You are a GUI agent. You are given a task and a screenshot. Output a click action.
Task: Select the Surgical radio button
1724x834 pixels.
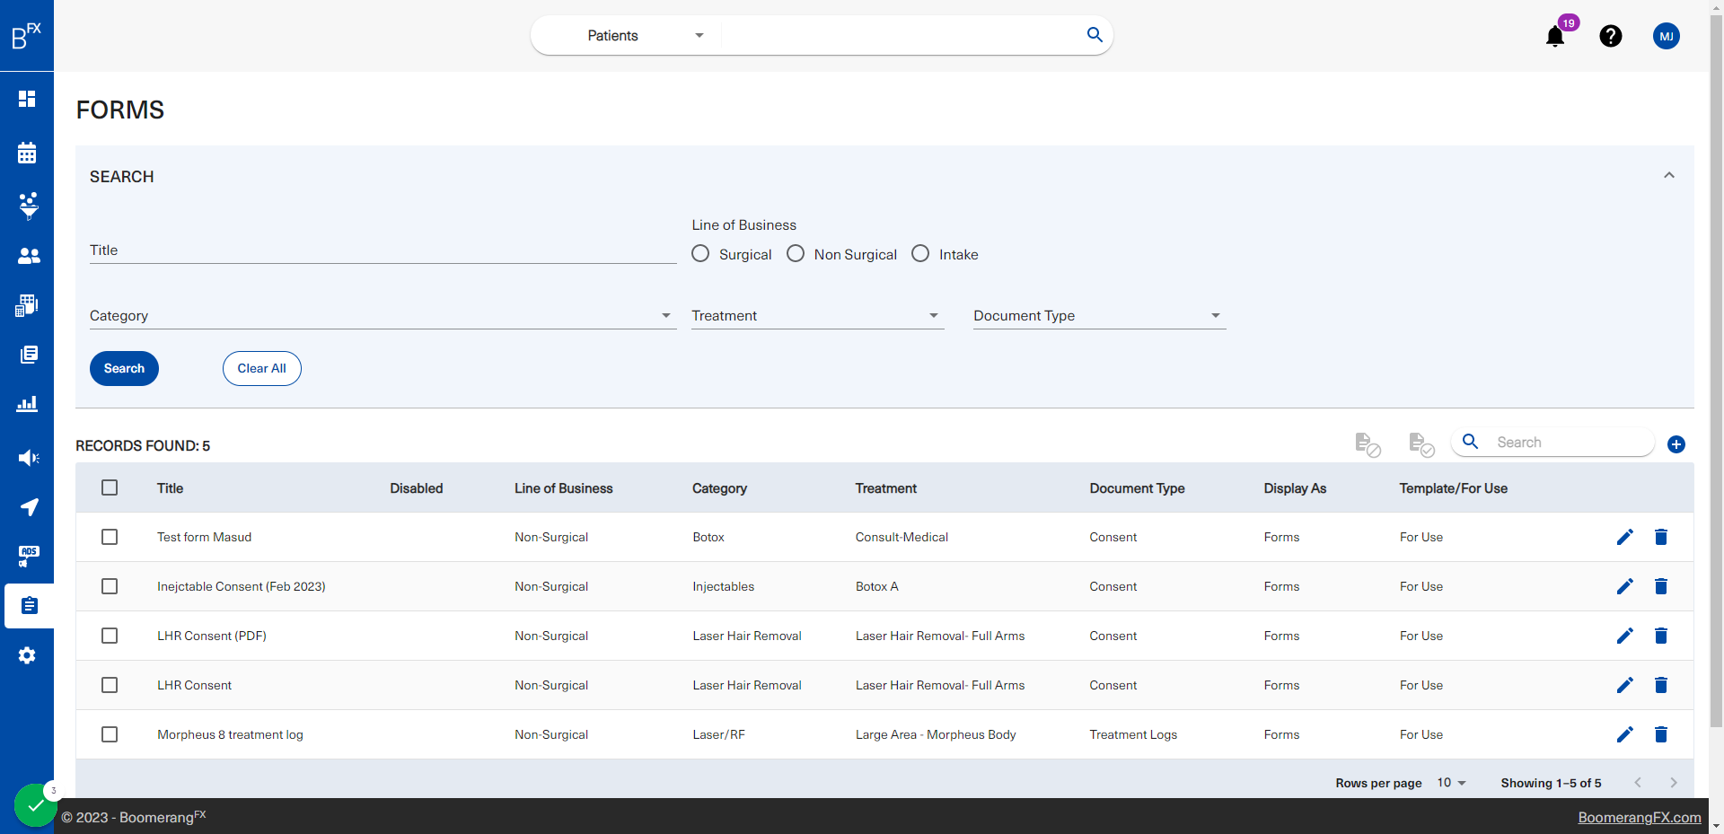[x=700, y=254]
